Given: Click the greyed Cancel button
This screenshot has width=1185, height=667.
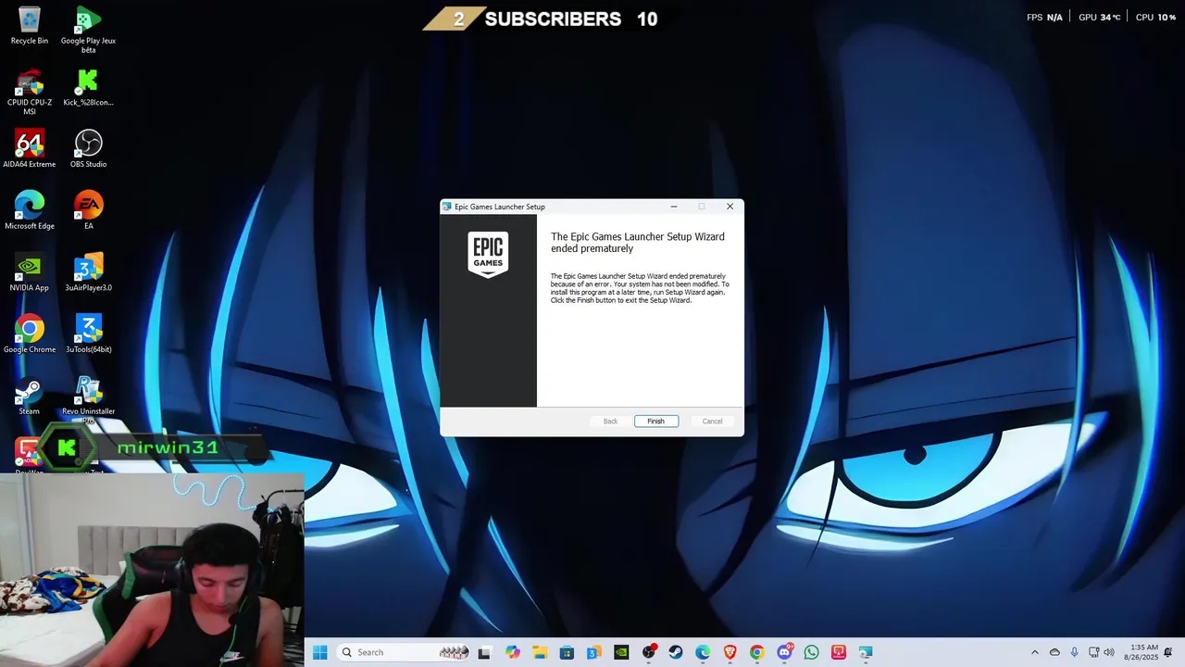Looking at the screenshot, I should (712, 422).
